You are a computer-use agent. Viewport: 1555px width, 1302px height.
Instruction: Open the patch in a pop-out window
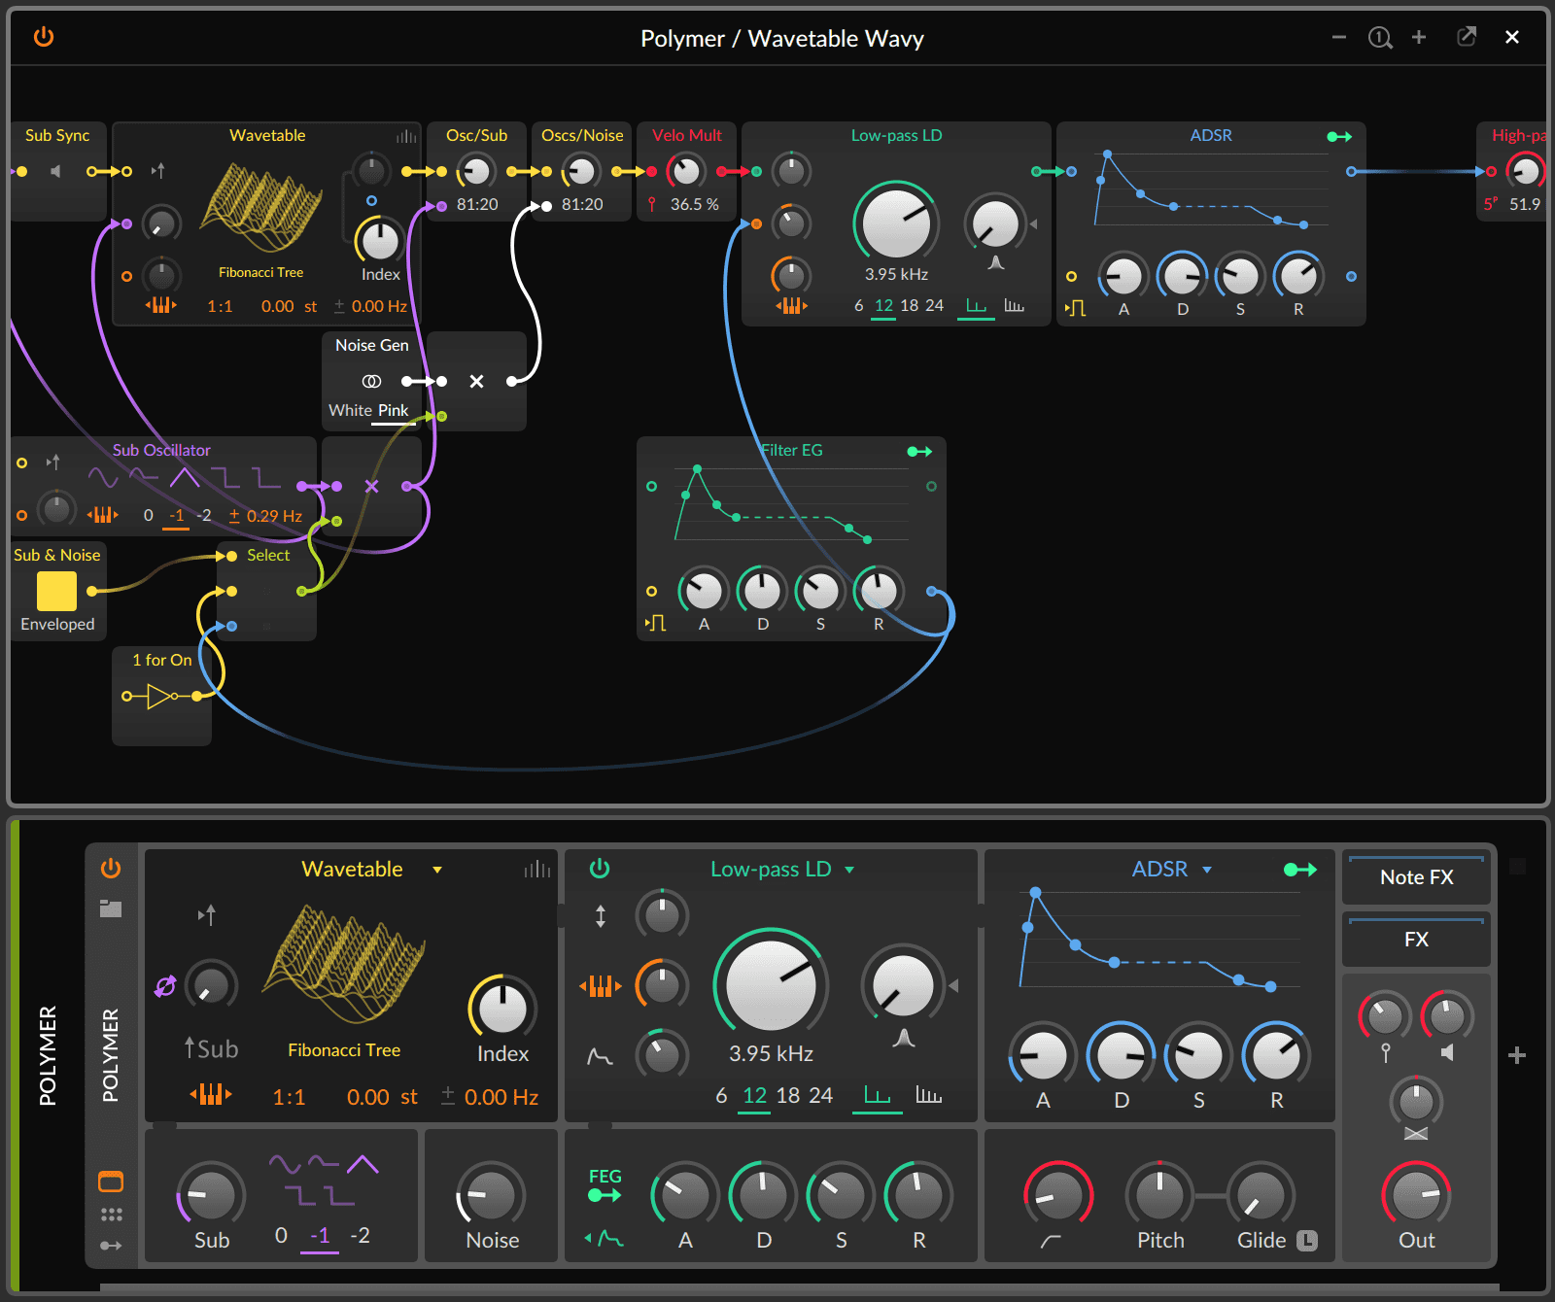tap(1468, 37)
